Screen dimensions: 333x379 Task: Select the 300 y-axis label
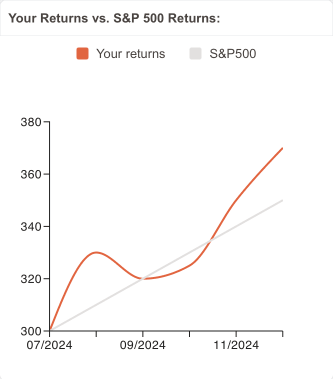tap(30, 331)
